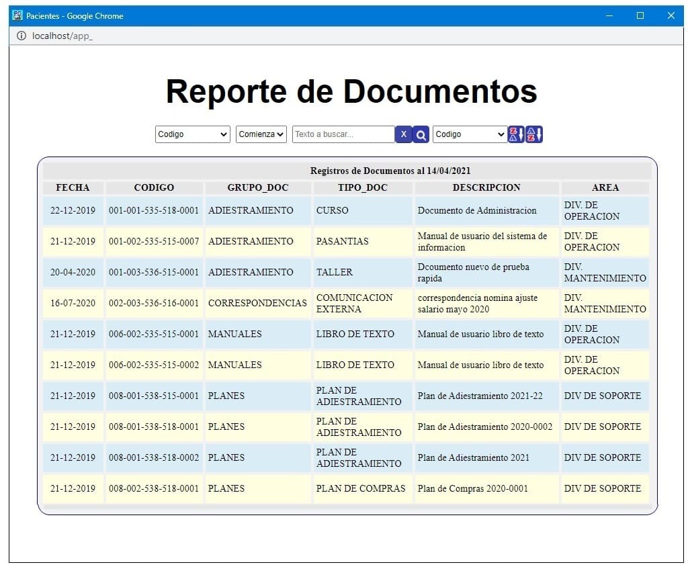The height and width of the screenshot is (579, 688).
Task: Select code 008-002-538-518-0001
Action: pos(154,488)
